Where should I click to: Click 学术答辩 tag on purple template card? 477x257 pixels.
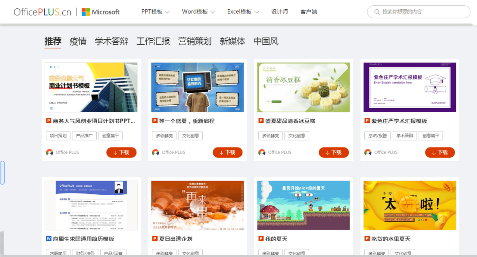[405, 136]
